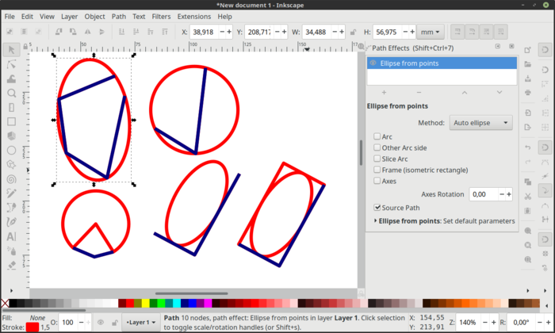Check the Frame (isometric rectangle) option
The height and width of the screenshot is (333, 555).
[x=377, y=170]
